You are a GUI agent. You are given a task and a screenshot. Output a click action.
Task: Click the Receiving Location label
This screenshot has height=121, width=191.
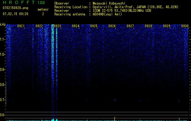click(x=71, y=7)
